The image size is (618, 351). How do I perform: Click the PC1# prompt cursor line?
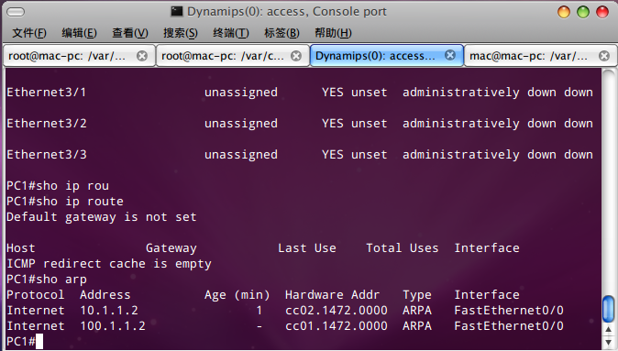coord(25,342)
